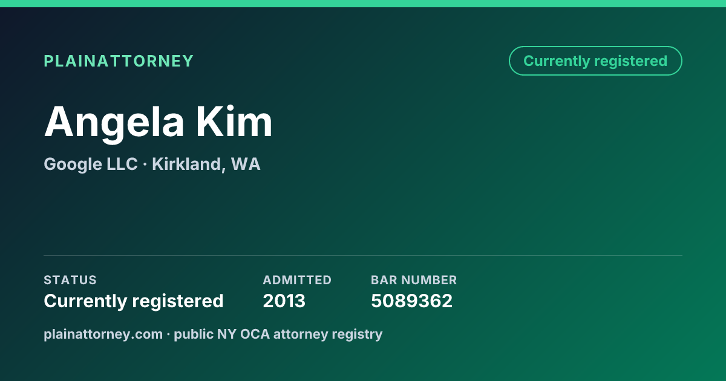This screenshot has width=726, height=381.
Task: Select the Currently registered status value
Action: (134, 301)
